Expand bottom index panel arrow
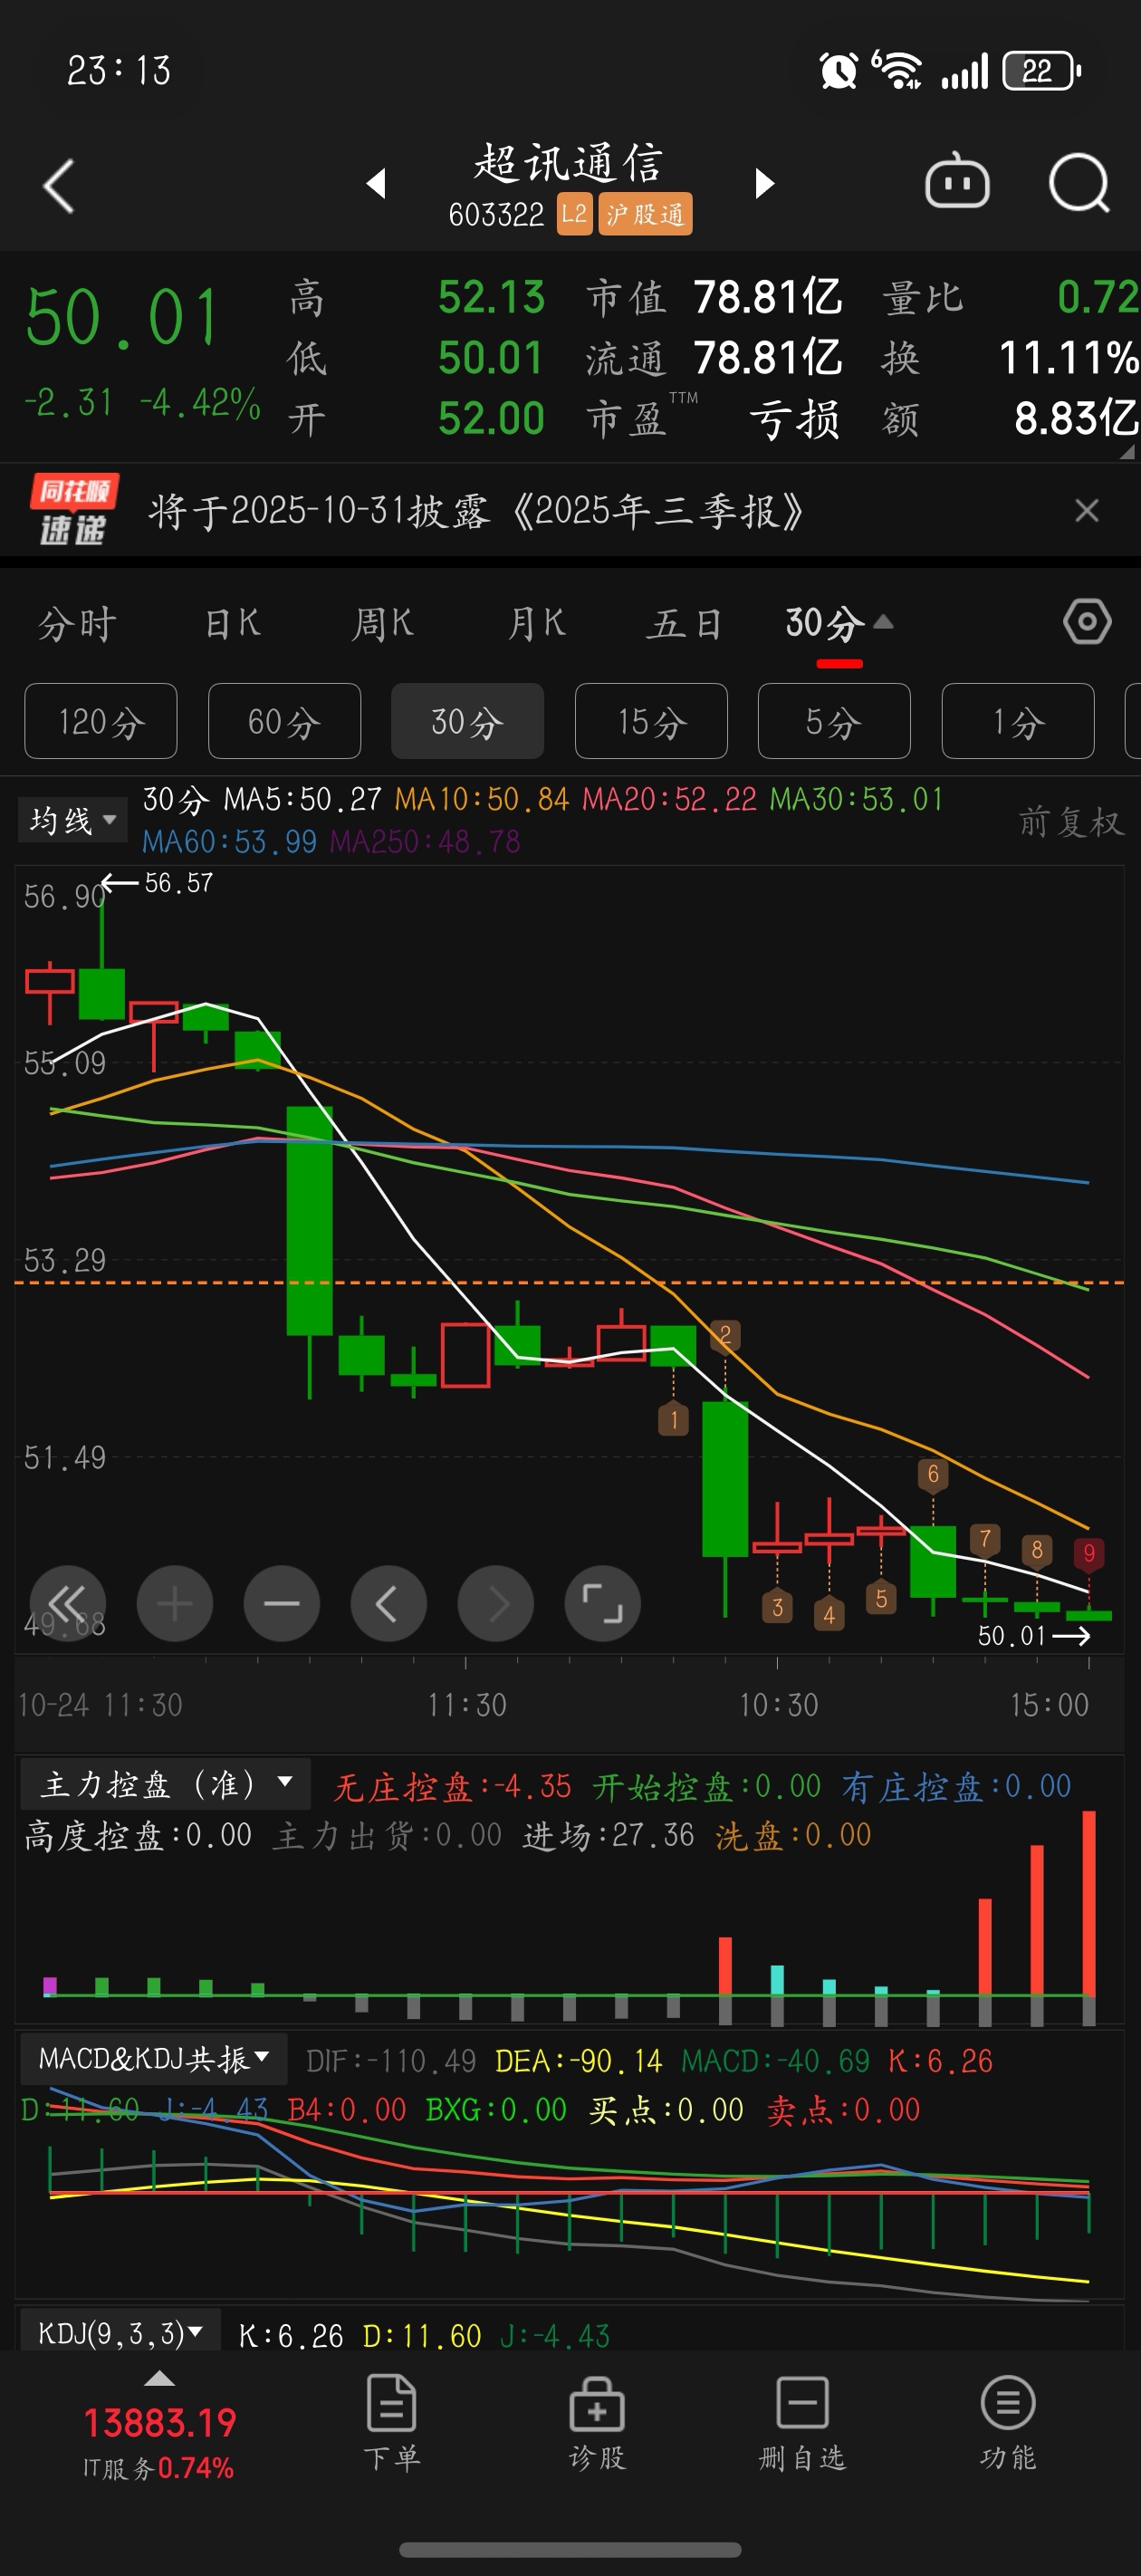Viewport: 1141px width, 2576px height. click(159, 2379)
